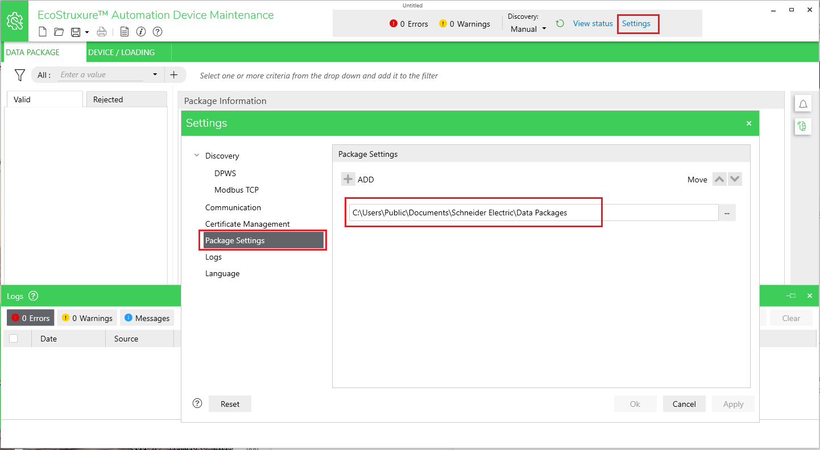This screenshot has width=820, height=450.
Task: Open Discovery Manual mode dropdown
Action: (x=528, y=29)
